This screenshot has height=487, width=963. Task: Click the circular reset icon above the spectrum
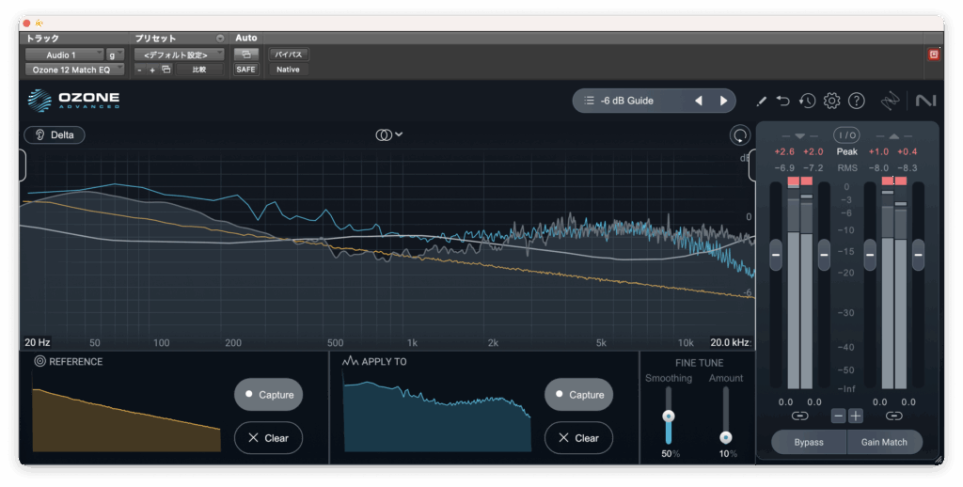point(740,135)
